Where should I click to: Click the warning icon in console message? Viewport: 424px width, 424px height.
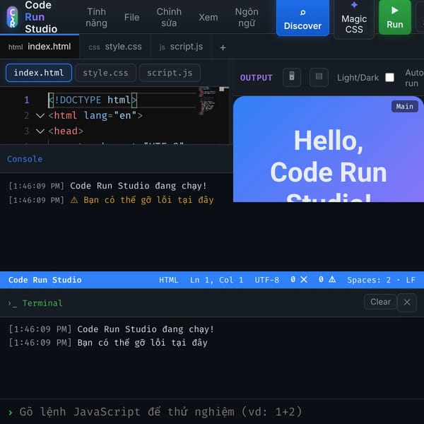[x=74, y=200]
